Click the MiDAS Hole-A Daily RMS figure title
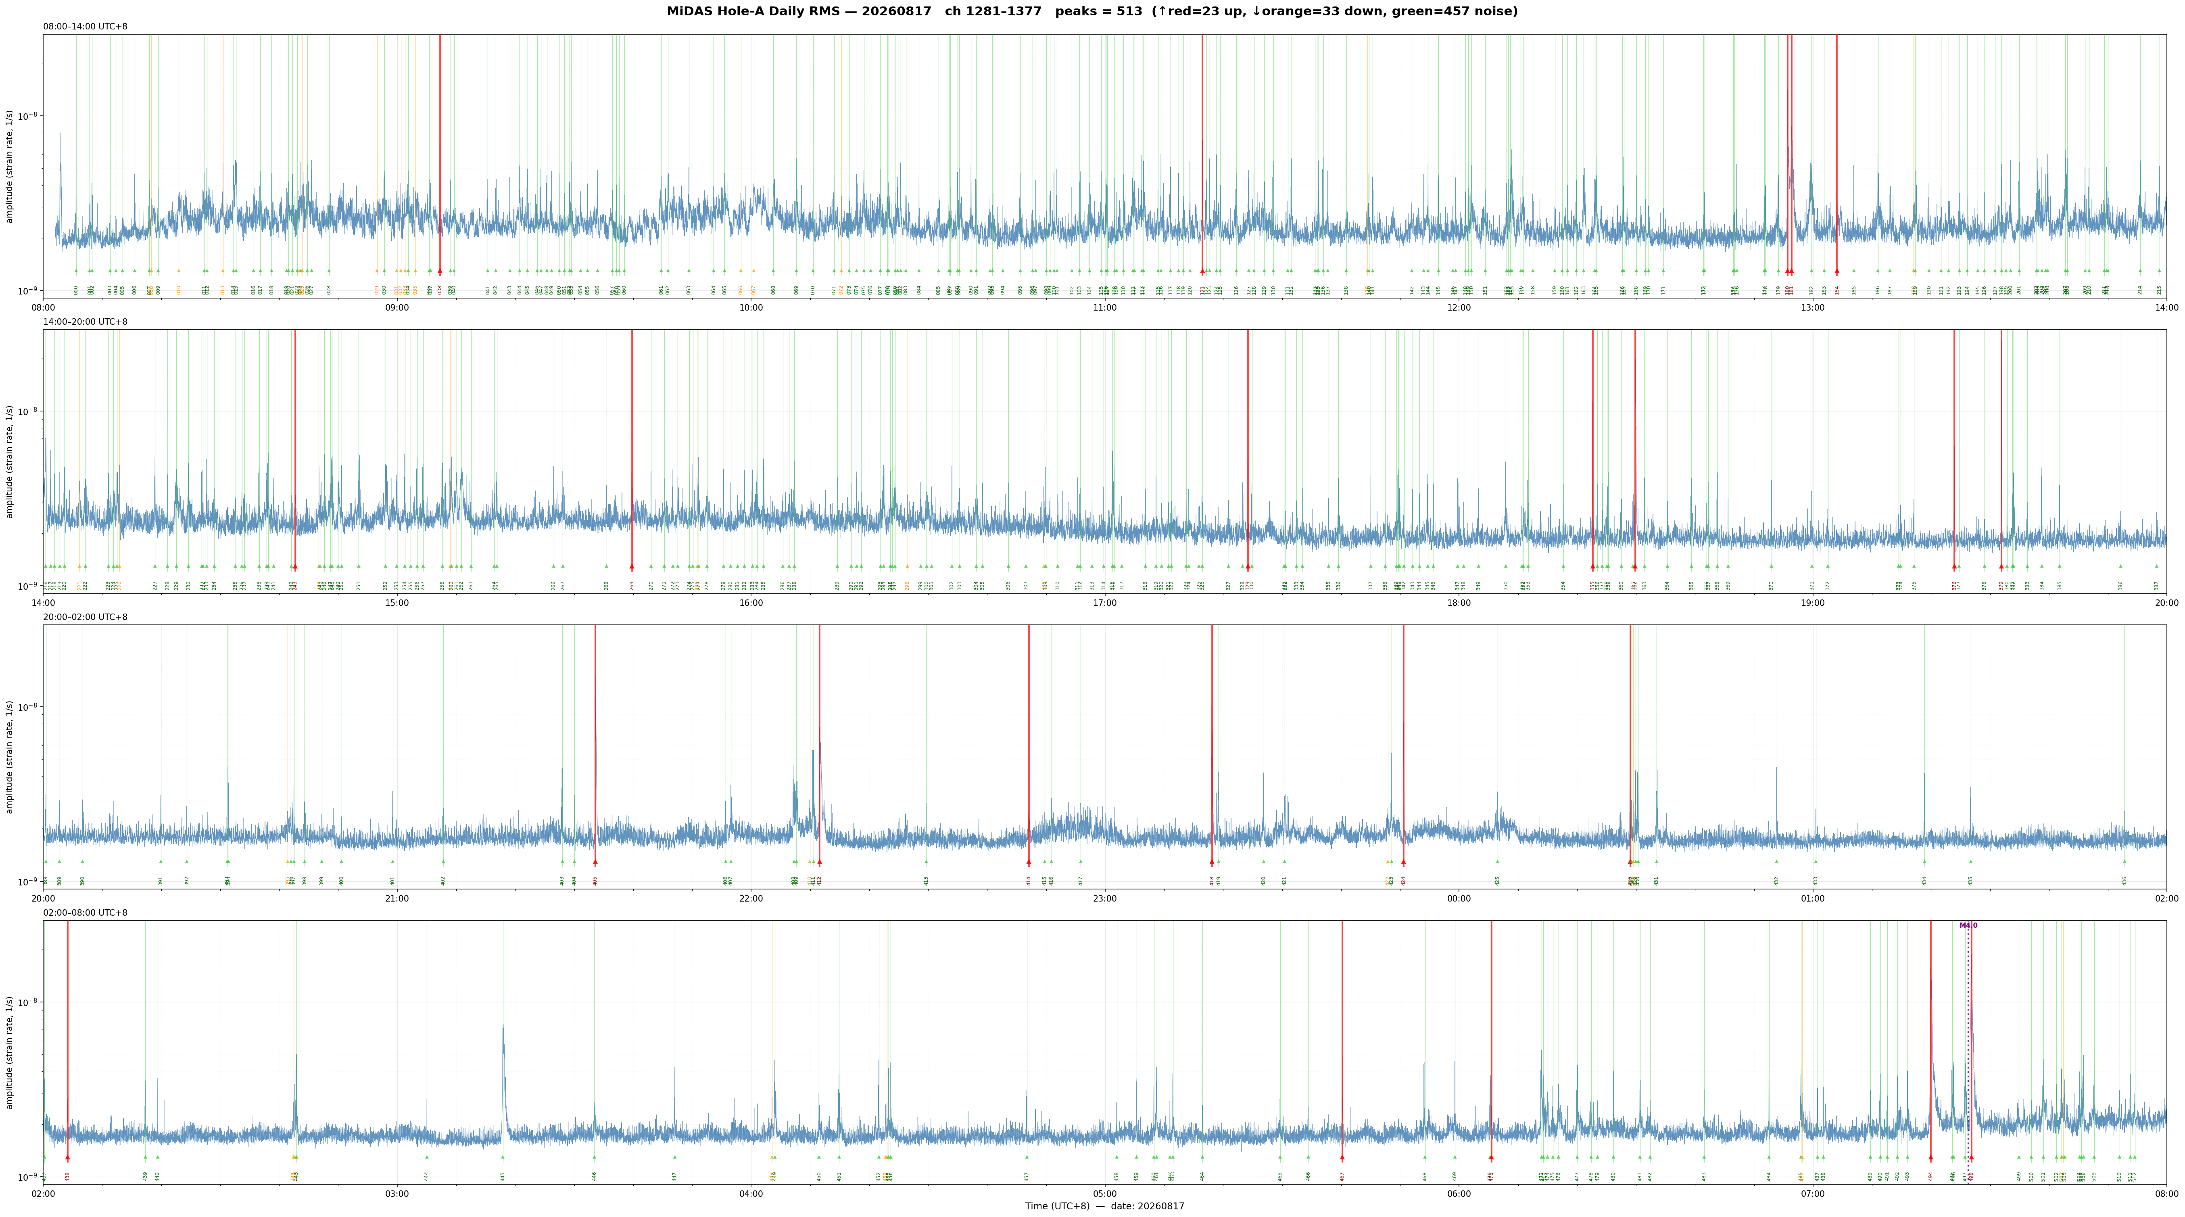Viewport: 2185px width, 1217px height. coord(1092,12)
